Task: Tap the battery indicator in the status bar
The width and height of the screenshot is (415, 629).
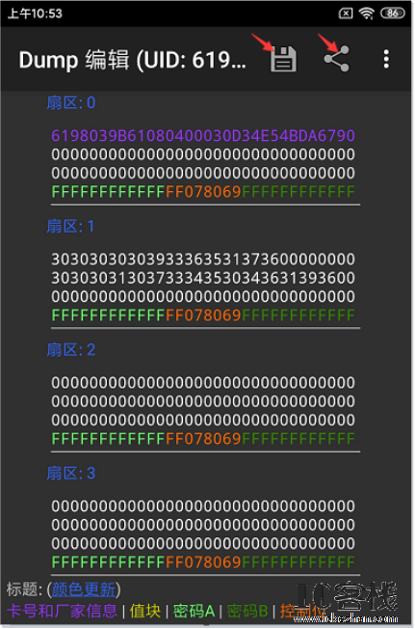Action: pos(392,14)
